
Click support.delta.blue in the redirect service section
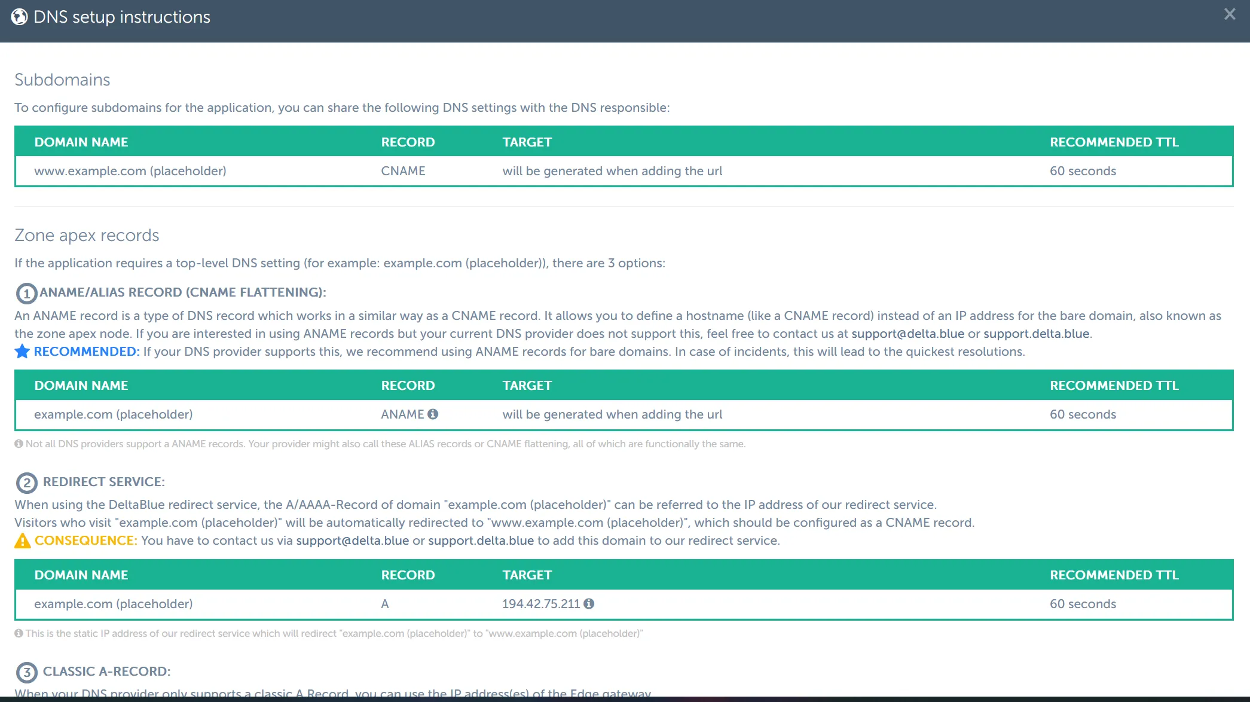pyautogui.click(x=480, y=540)
